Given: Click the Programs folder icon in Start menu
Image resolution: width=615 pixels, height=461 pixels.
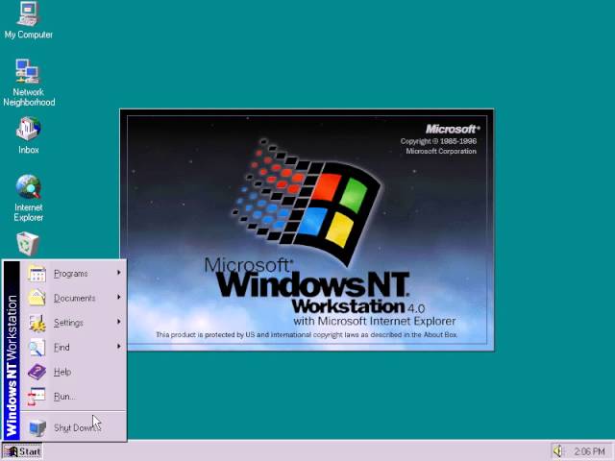Looking at the screenshot, I should [37, 274].
